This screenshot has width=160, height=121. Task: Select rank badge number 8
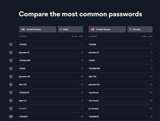(11, 100)
